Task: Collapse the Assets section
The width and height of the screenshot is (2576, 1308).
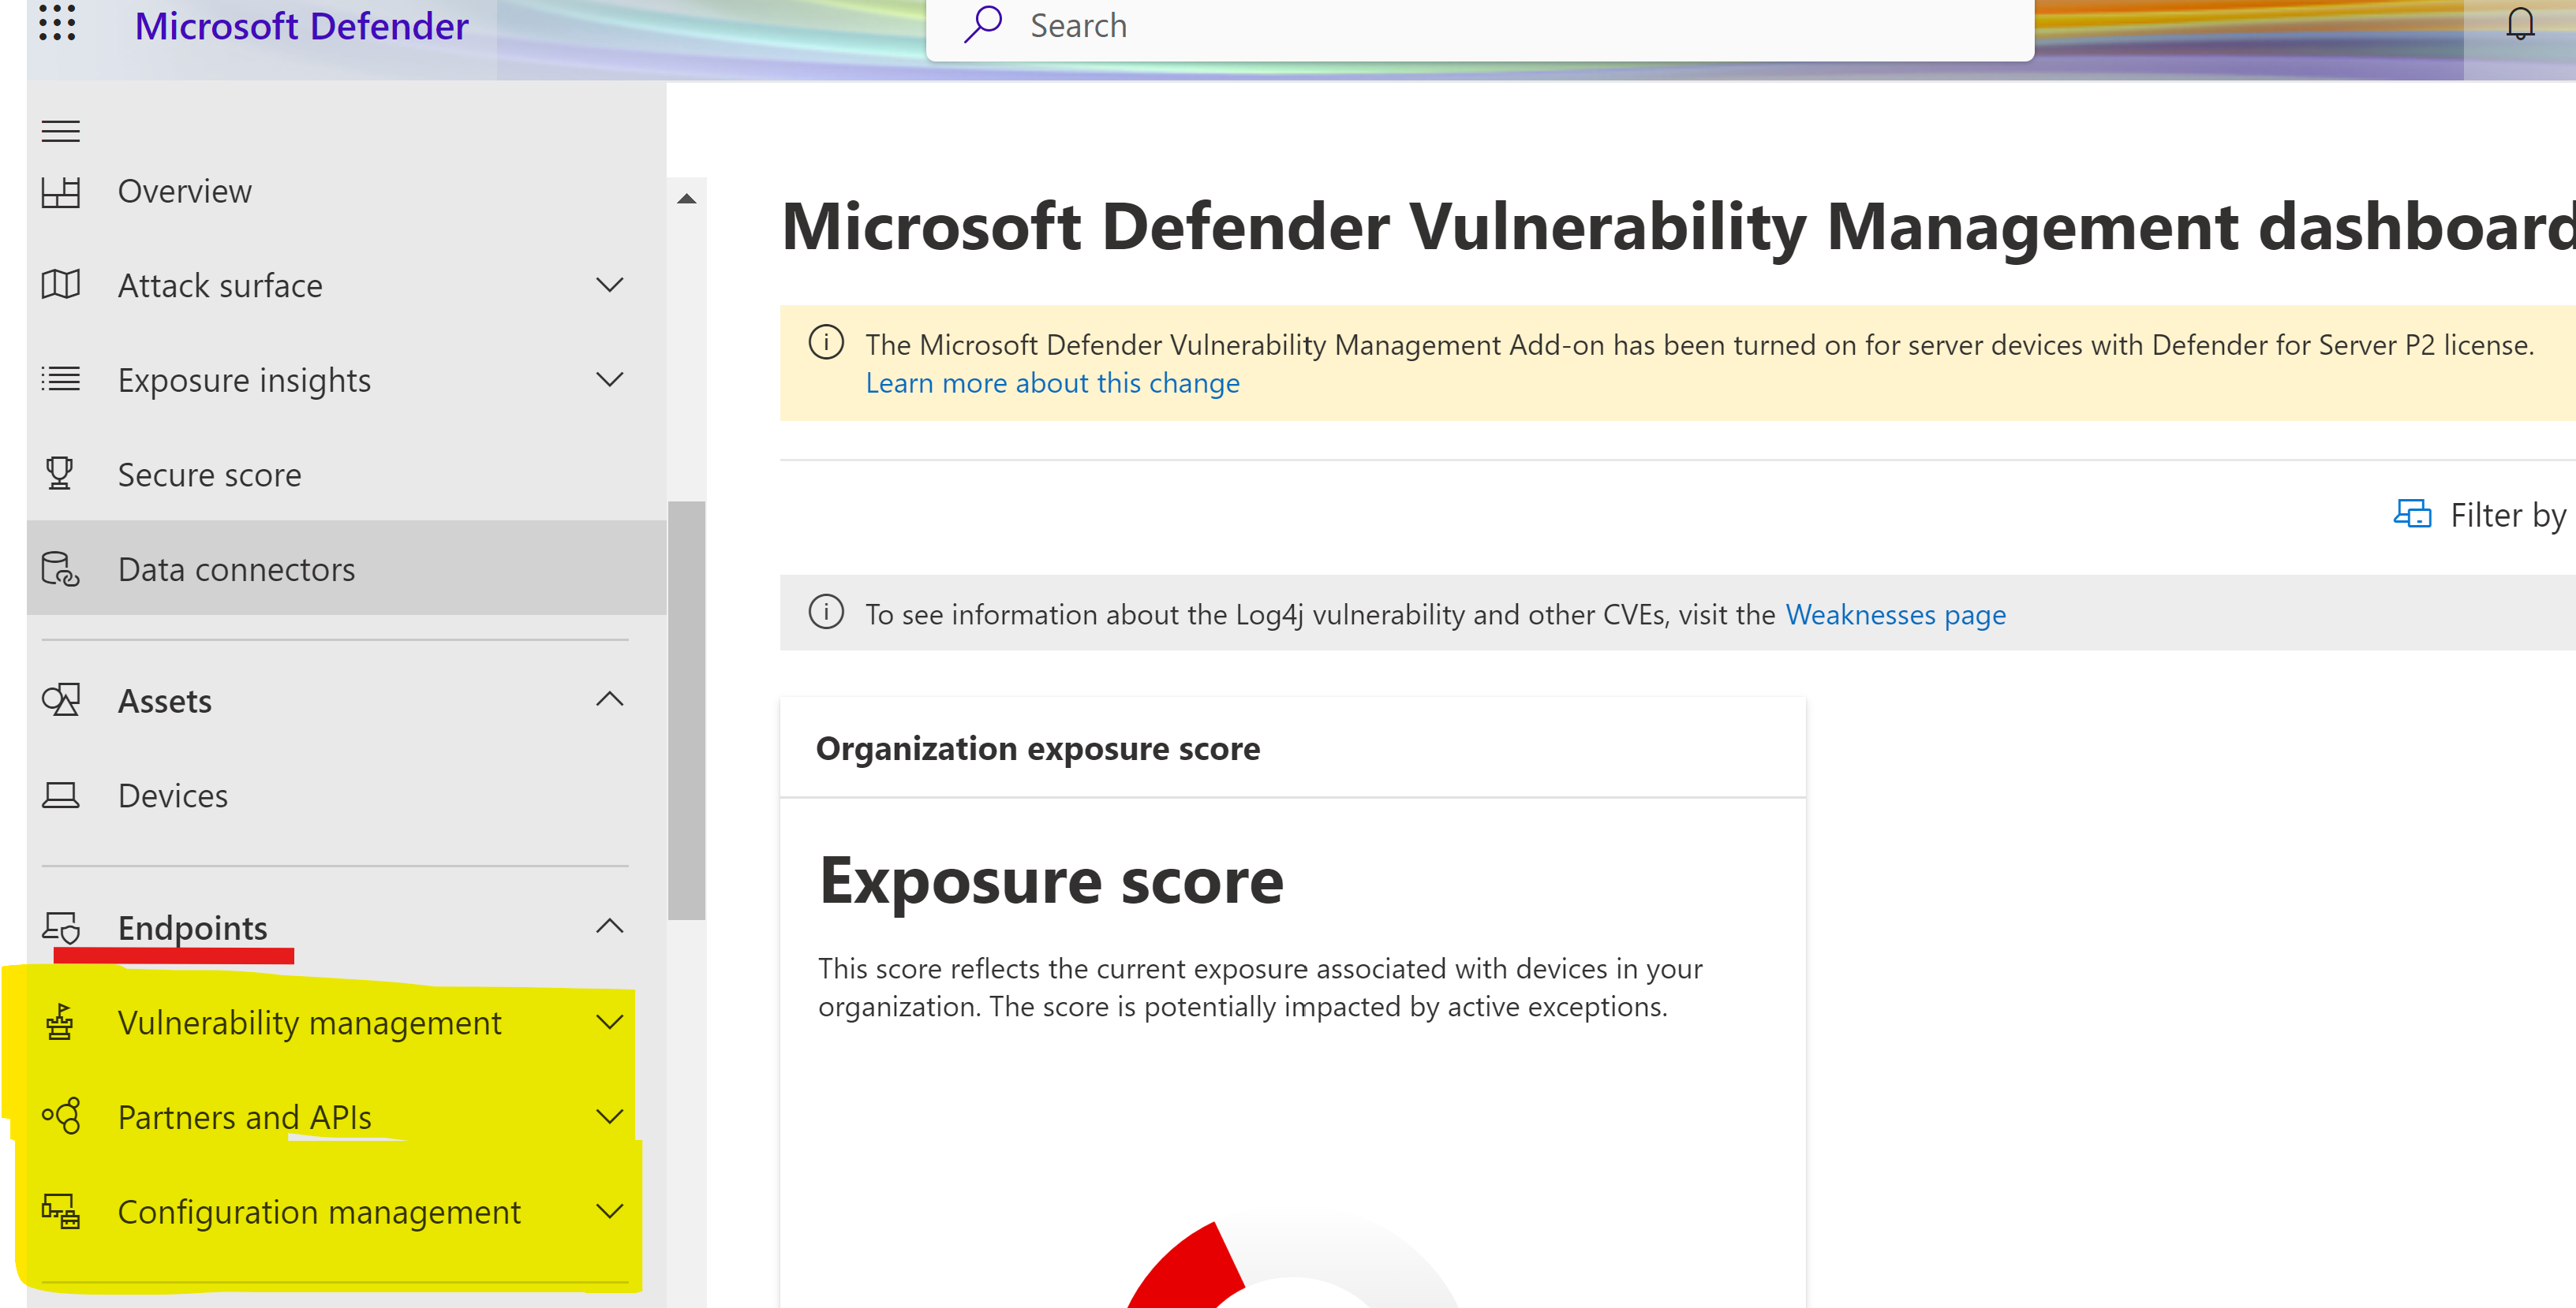Action: pyautogui.click(x=609, y=699)
